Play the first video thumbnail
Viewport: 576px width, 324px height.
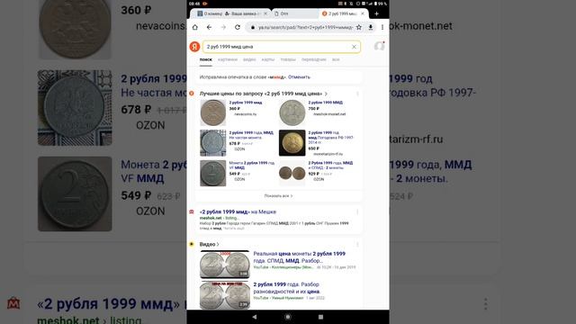click(225, 264)
